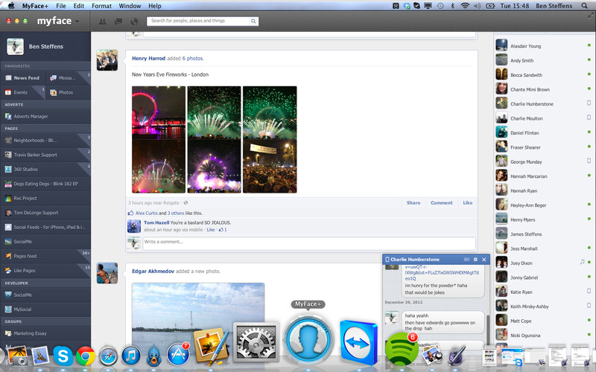The height and width of the screenshot is (372, 596).
Task: Click Share on the fireworks post
Action: [413, 202]
